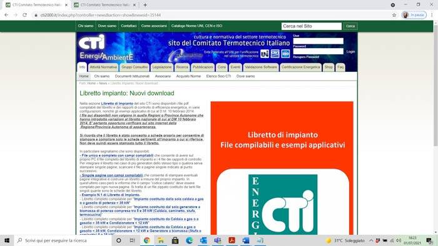Click the 'Cerca' search button
The height and width of the screenshot is (246, 438).
(x=350, y=26)
